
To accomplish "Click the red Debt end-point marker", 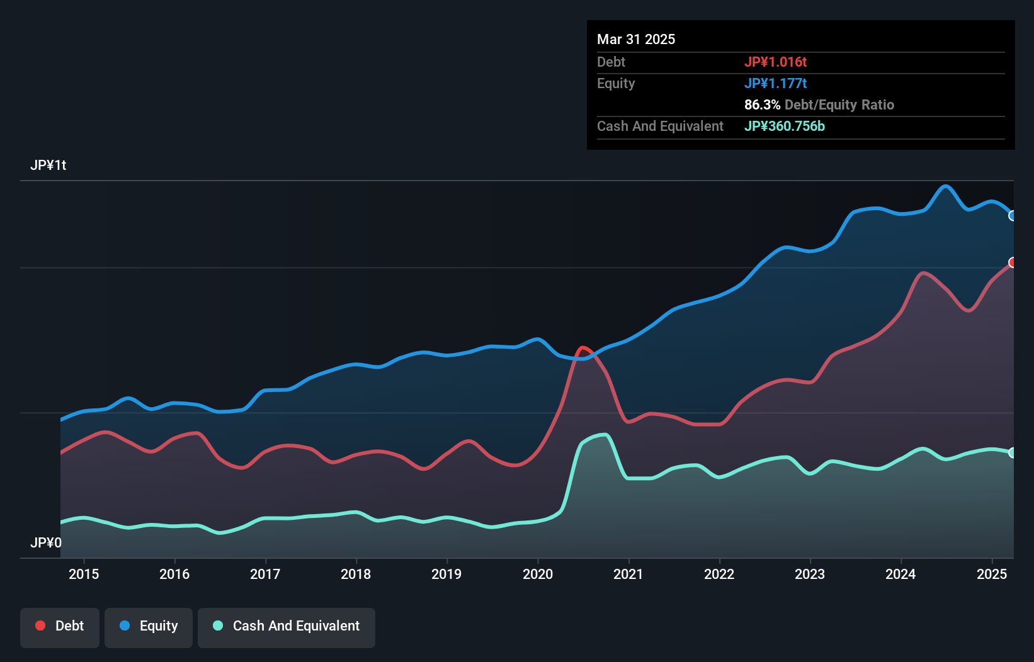I will (1012, 262).
